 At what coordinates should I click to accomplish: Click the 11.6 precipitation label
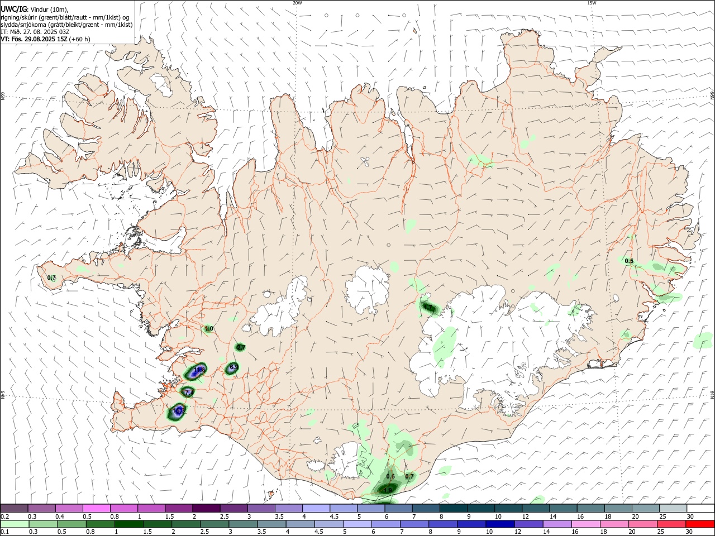[200, 370]
